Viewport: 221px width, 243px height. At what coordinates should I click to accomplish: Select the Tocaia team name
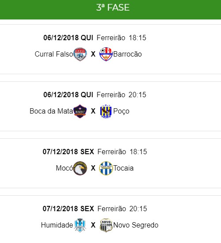tap(123, 168)
